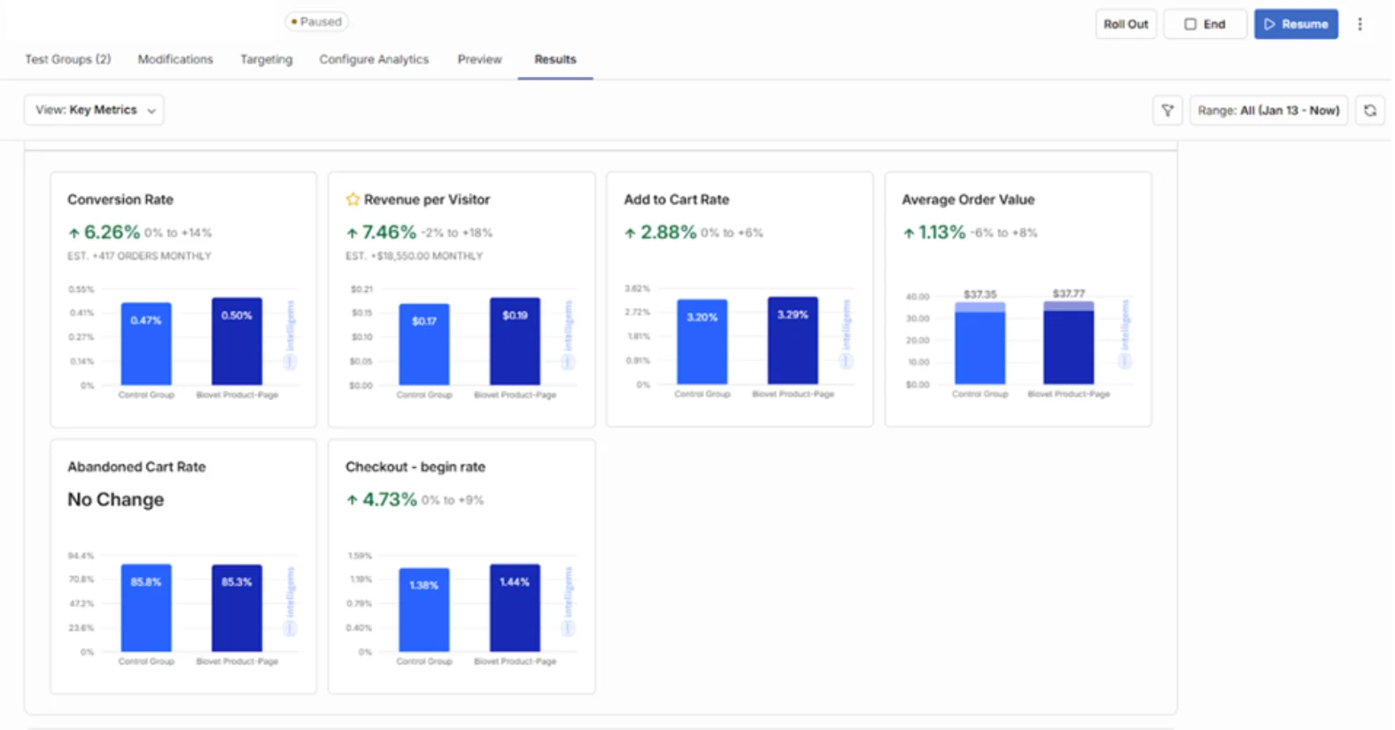Switch to the Test Groups (2) tab
1395x730 pixels.
[x=68, y=59]
